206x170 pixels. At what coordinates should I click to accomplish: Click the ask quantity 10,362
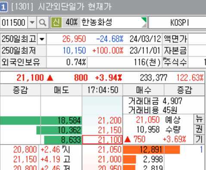click(x=69, y=130)
